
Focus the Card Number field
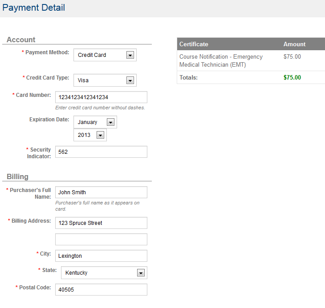(x=101, y=97)
